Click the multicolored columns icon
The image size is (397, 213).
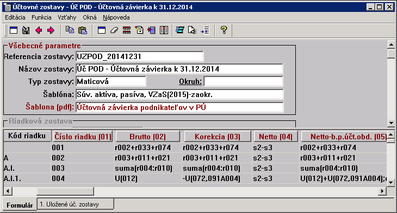click(164, 30)
